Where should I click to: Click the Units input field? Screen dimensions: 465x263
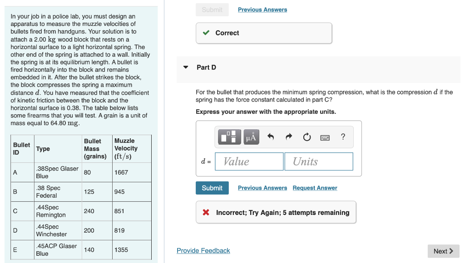point(319,161)
